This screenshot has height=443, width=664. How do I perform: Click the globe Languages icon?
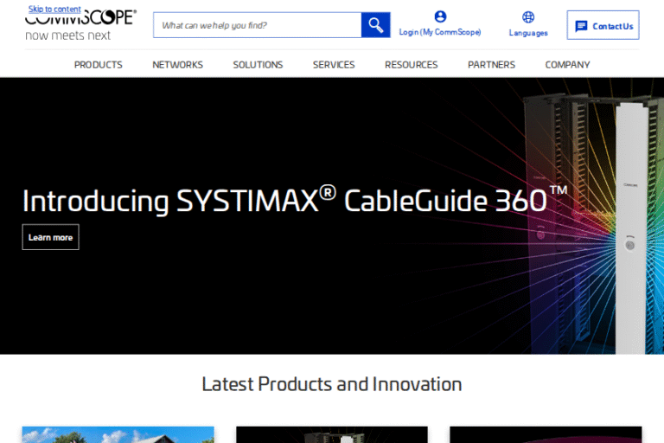click(x=528, y=16)
